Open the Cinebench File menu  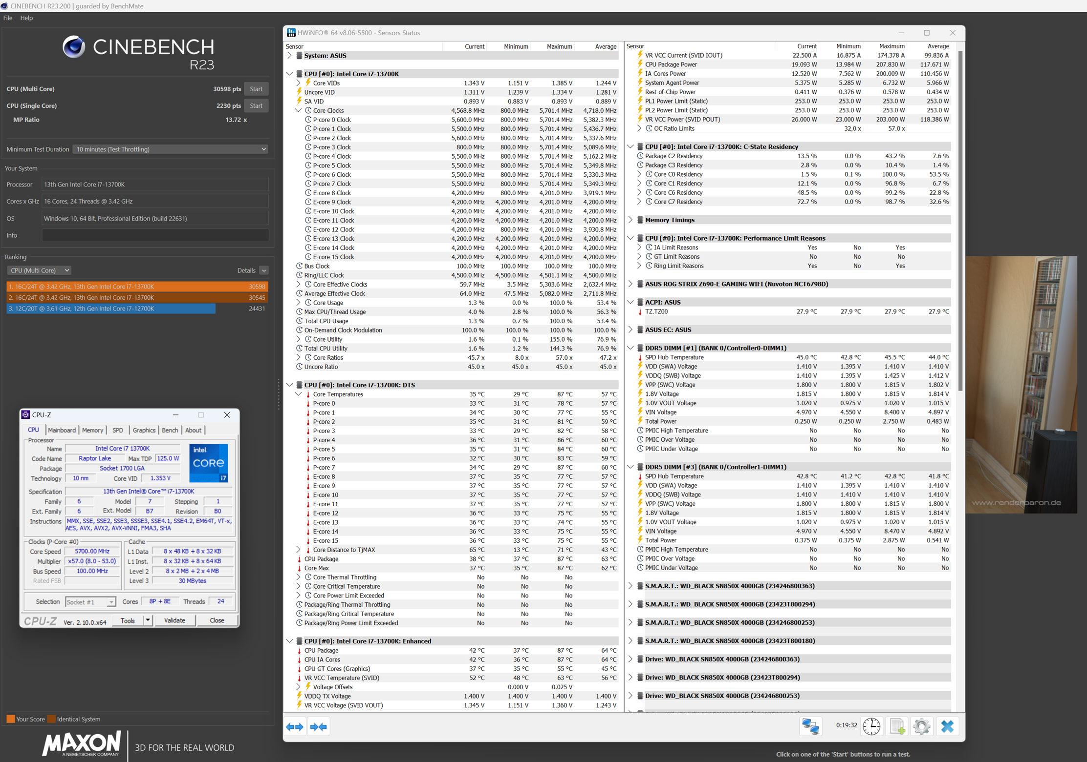pos(8,18)
